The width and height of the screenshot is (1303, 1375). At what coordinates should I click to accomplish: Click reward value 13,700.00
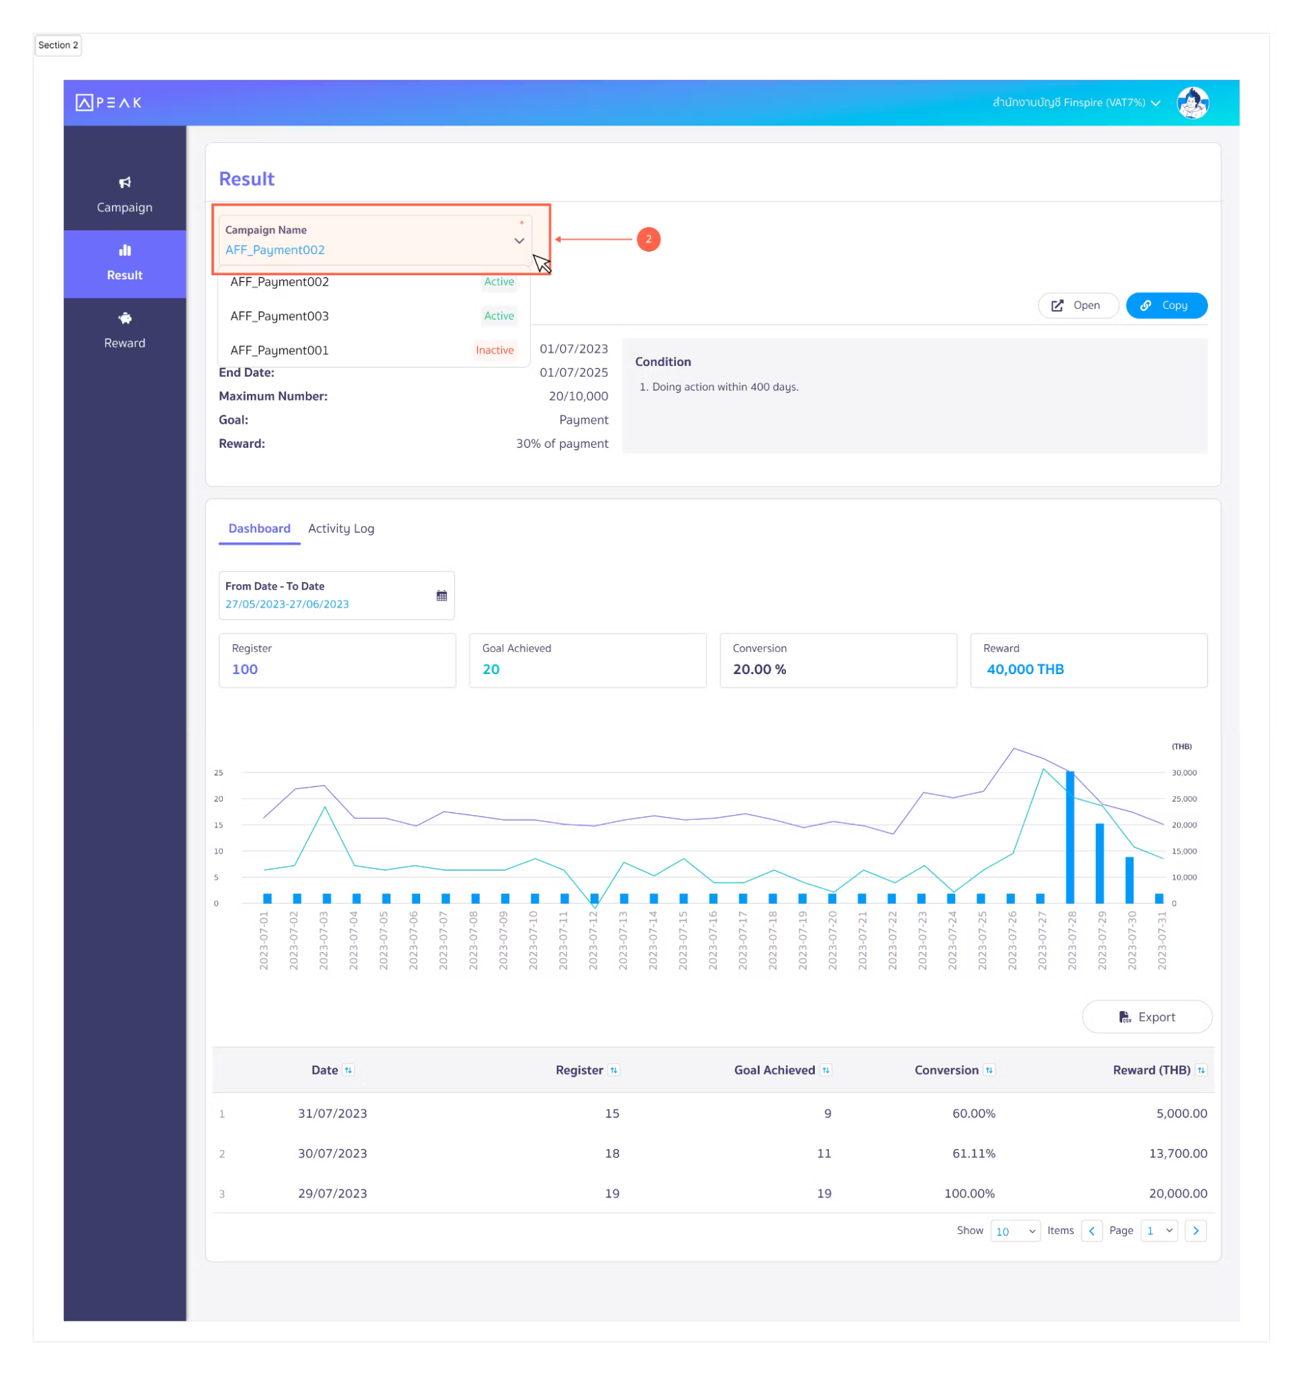1178,1154
